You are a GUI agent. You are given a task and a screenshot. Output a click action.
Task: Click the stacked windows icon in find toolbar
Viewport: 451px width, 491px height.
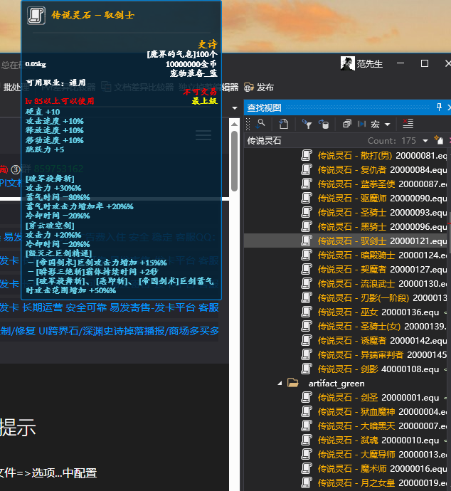[x=347, y=124]
